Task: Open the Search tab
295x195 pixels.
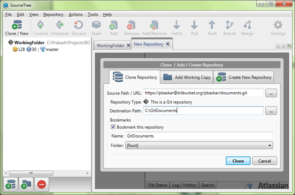Action: coord(208,185)
